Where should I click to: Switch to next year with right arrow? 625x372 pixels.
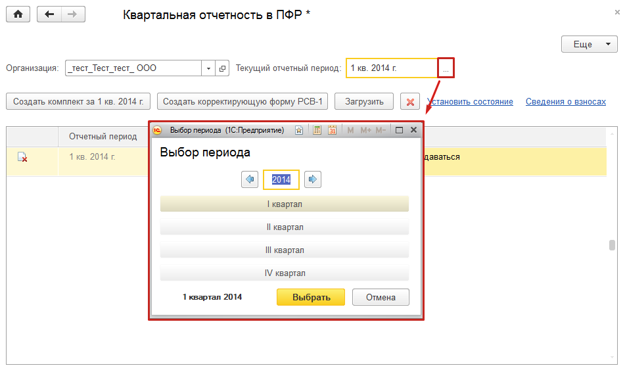click(x=312, y=179)
